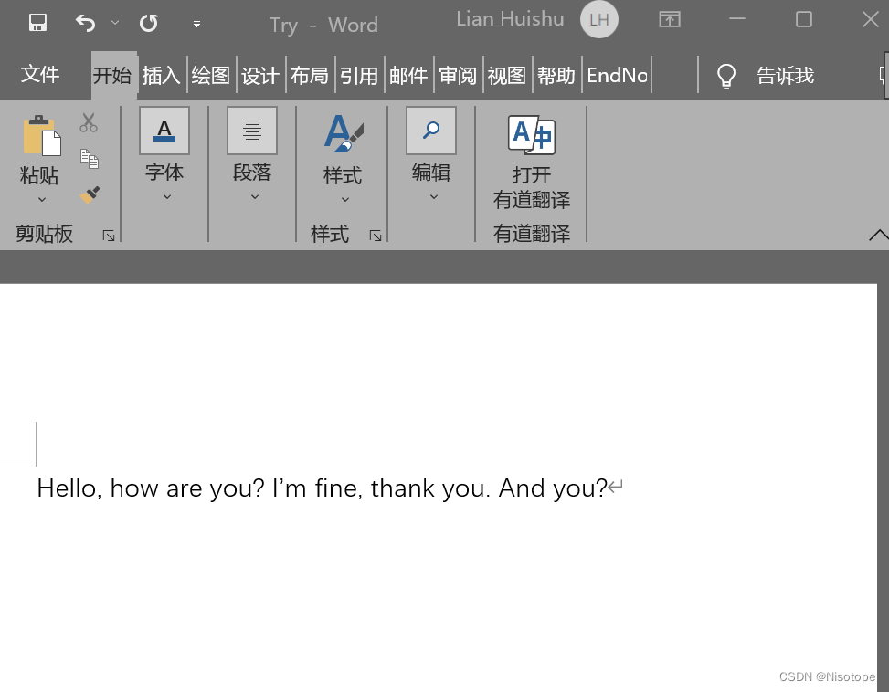Click the LH account avatar
The height and width of the screenshot is (692, 889).
coord(599,20)
